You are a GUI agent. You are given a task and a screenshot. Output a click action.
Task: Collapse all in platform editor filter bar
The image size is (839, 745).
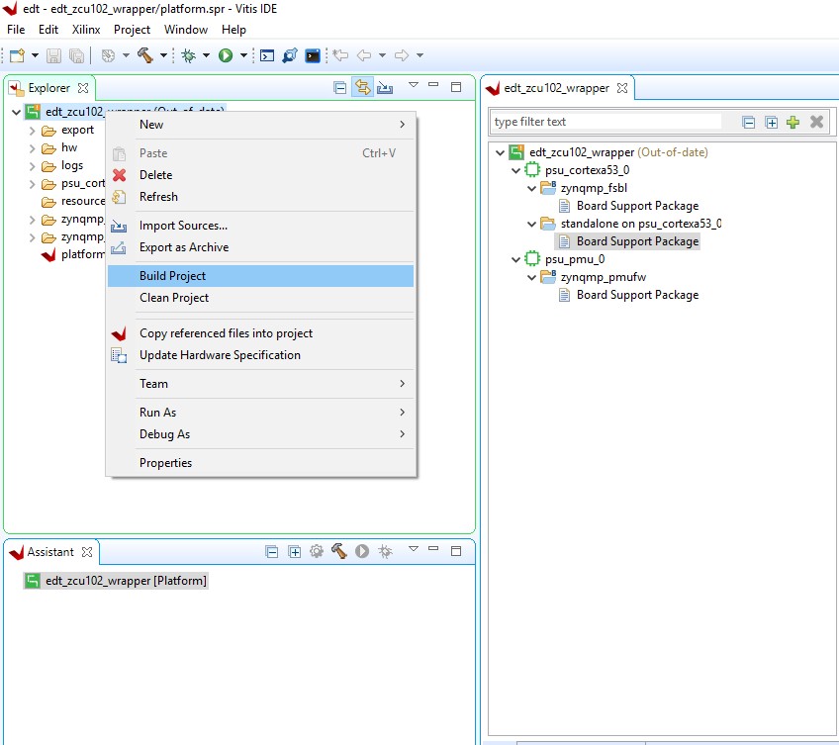(749, 122)
